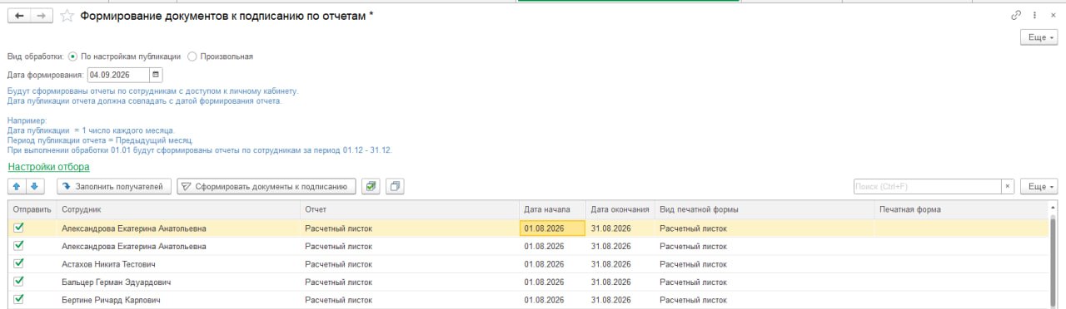Viewport: 1066px width, 309px height.
Task: Toggle the Отправить checkbox for Астахов Никита Тестович
Action: click(19, 264)
